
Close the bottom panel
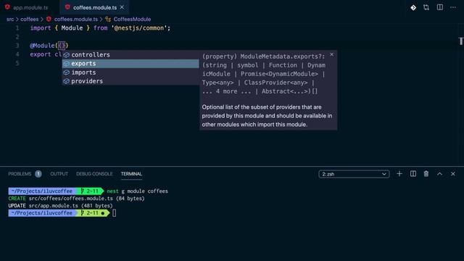(453, 174)
